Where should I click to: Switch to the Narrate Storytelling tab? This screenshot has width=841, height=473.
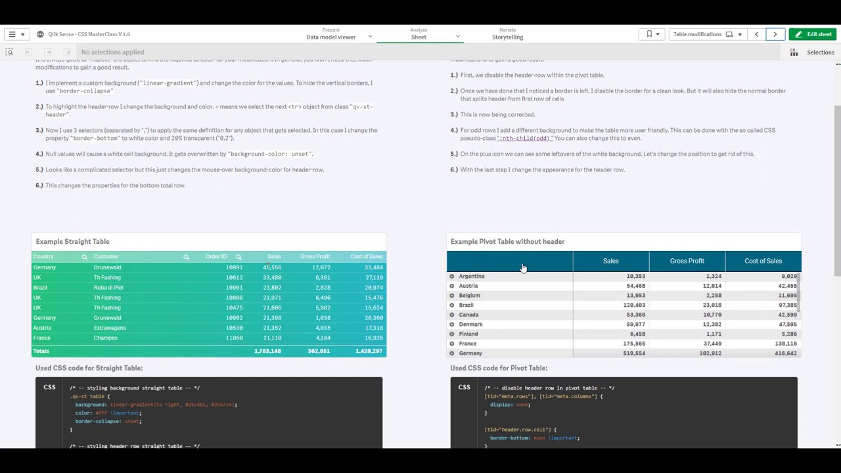coord(507,34)
